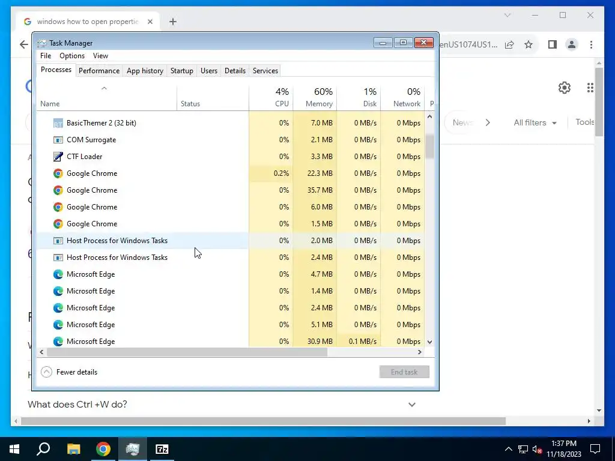Viewport: 615px width, 461px height.
Task: Click the muted volume tray icon
Action: [x=538, y=449]
